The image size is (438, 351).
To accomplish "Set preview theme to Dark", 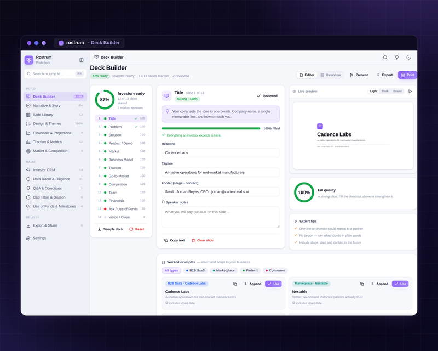I will 385,91.
